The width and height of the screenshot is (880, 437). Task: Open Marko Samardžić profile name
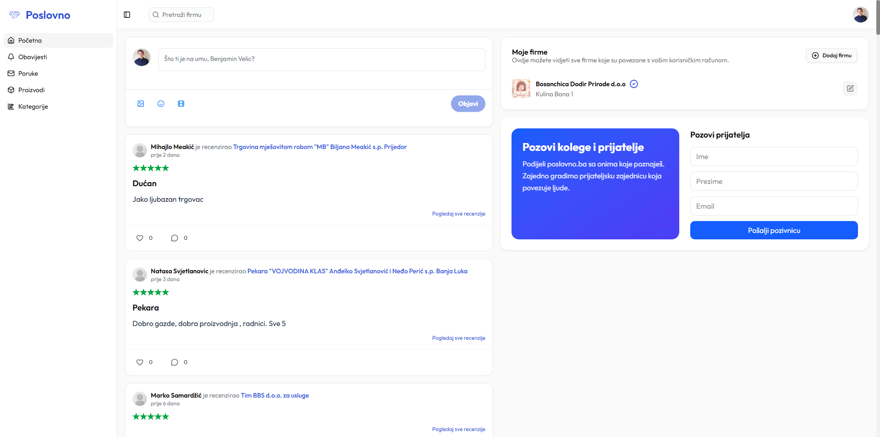(176, 395)
